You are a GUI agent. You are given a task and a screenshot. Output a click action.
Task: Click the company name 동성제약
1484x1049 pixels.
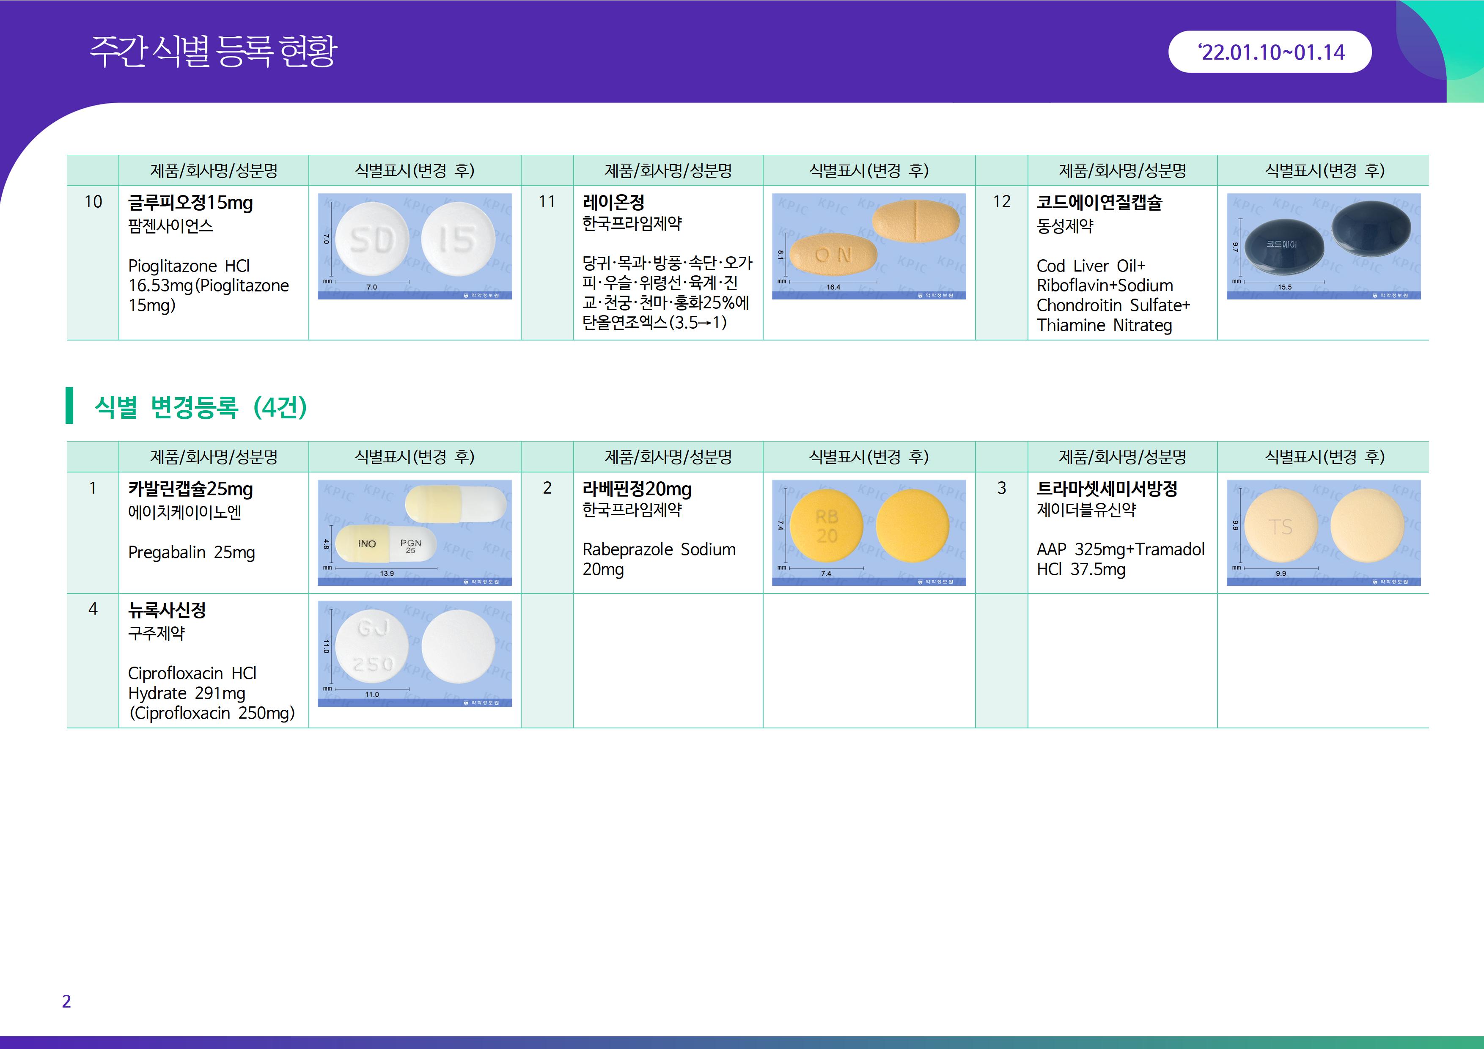pyautogui.click(x=1064, y=226)
